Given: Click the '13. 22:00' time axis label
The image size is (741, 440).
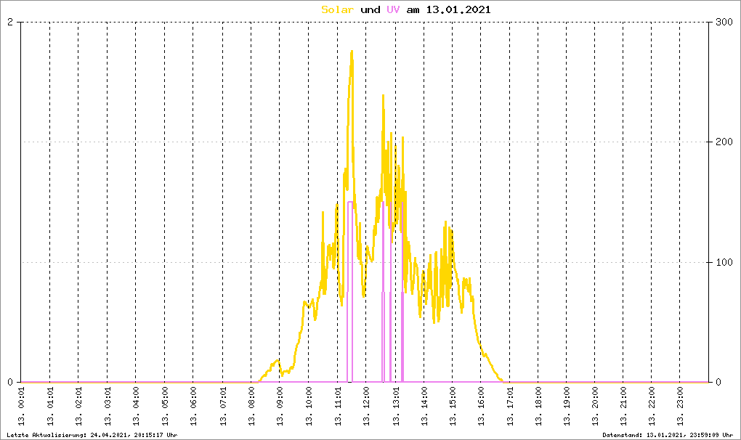Looking at the screenshot, I should click(x=652, y=407).
